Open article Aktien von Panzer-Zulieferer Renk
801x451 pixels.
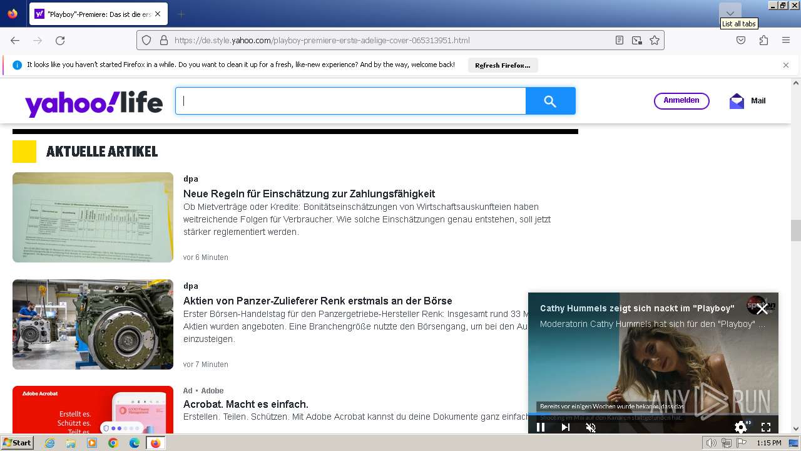(x=317, y=301)
